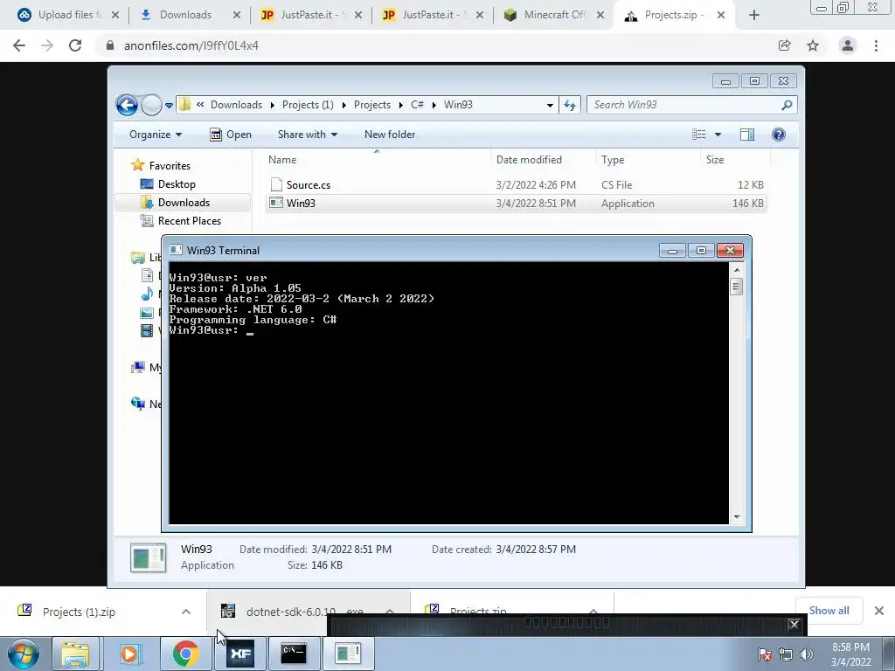The width and height of the screenshot is (895, 671).
Task: Open the Windows Start menu
Action: (x=23, y=654)
